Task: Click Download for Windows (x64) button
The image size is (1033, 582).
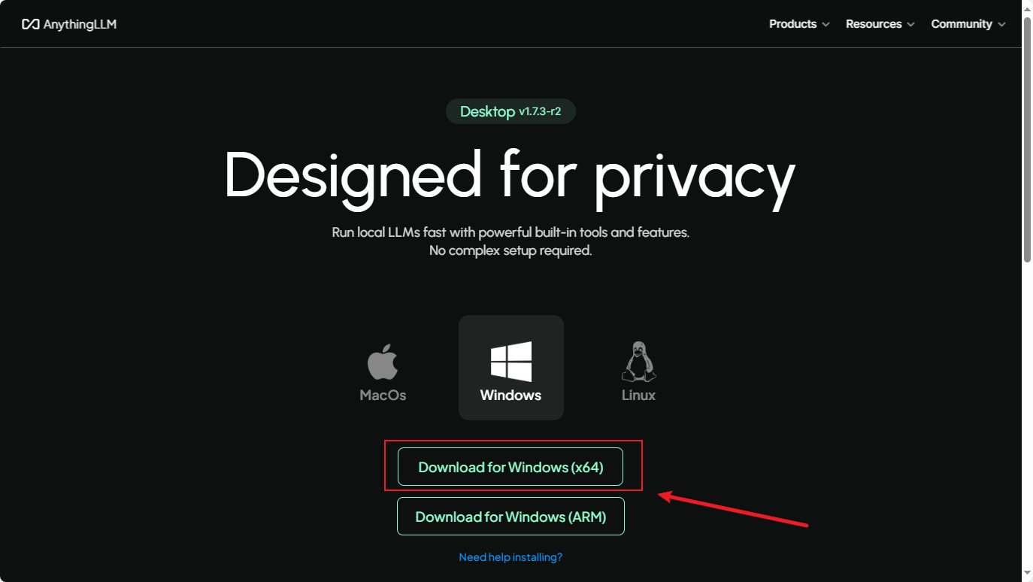Action: (x=510, y=467)
